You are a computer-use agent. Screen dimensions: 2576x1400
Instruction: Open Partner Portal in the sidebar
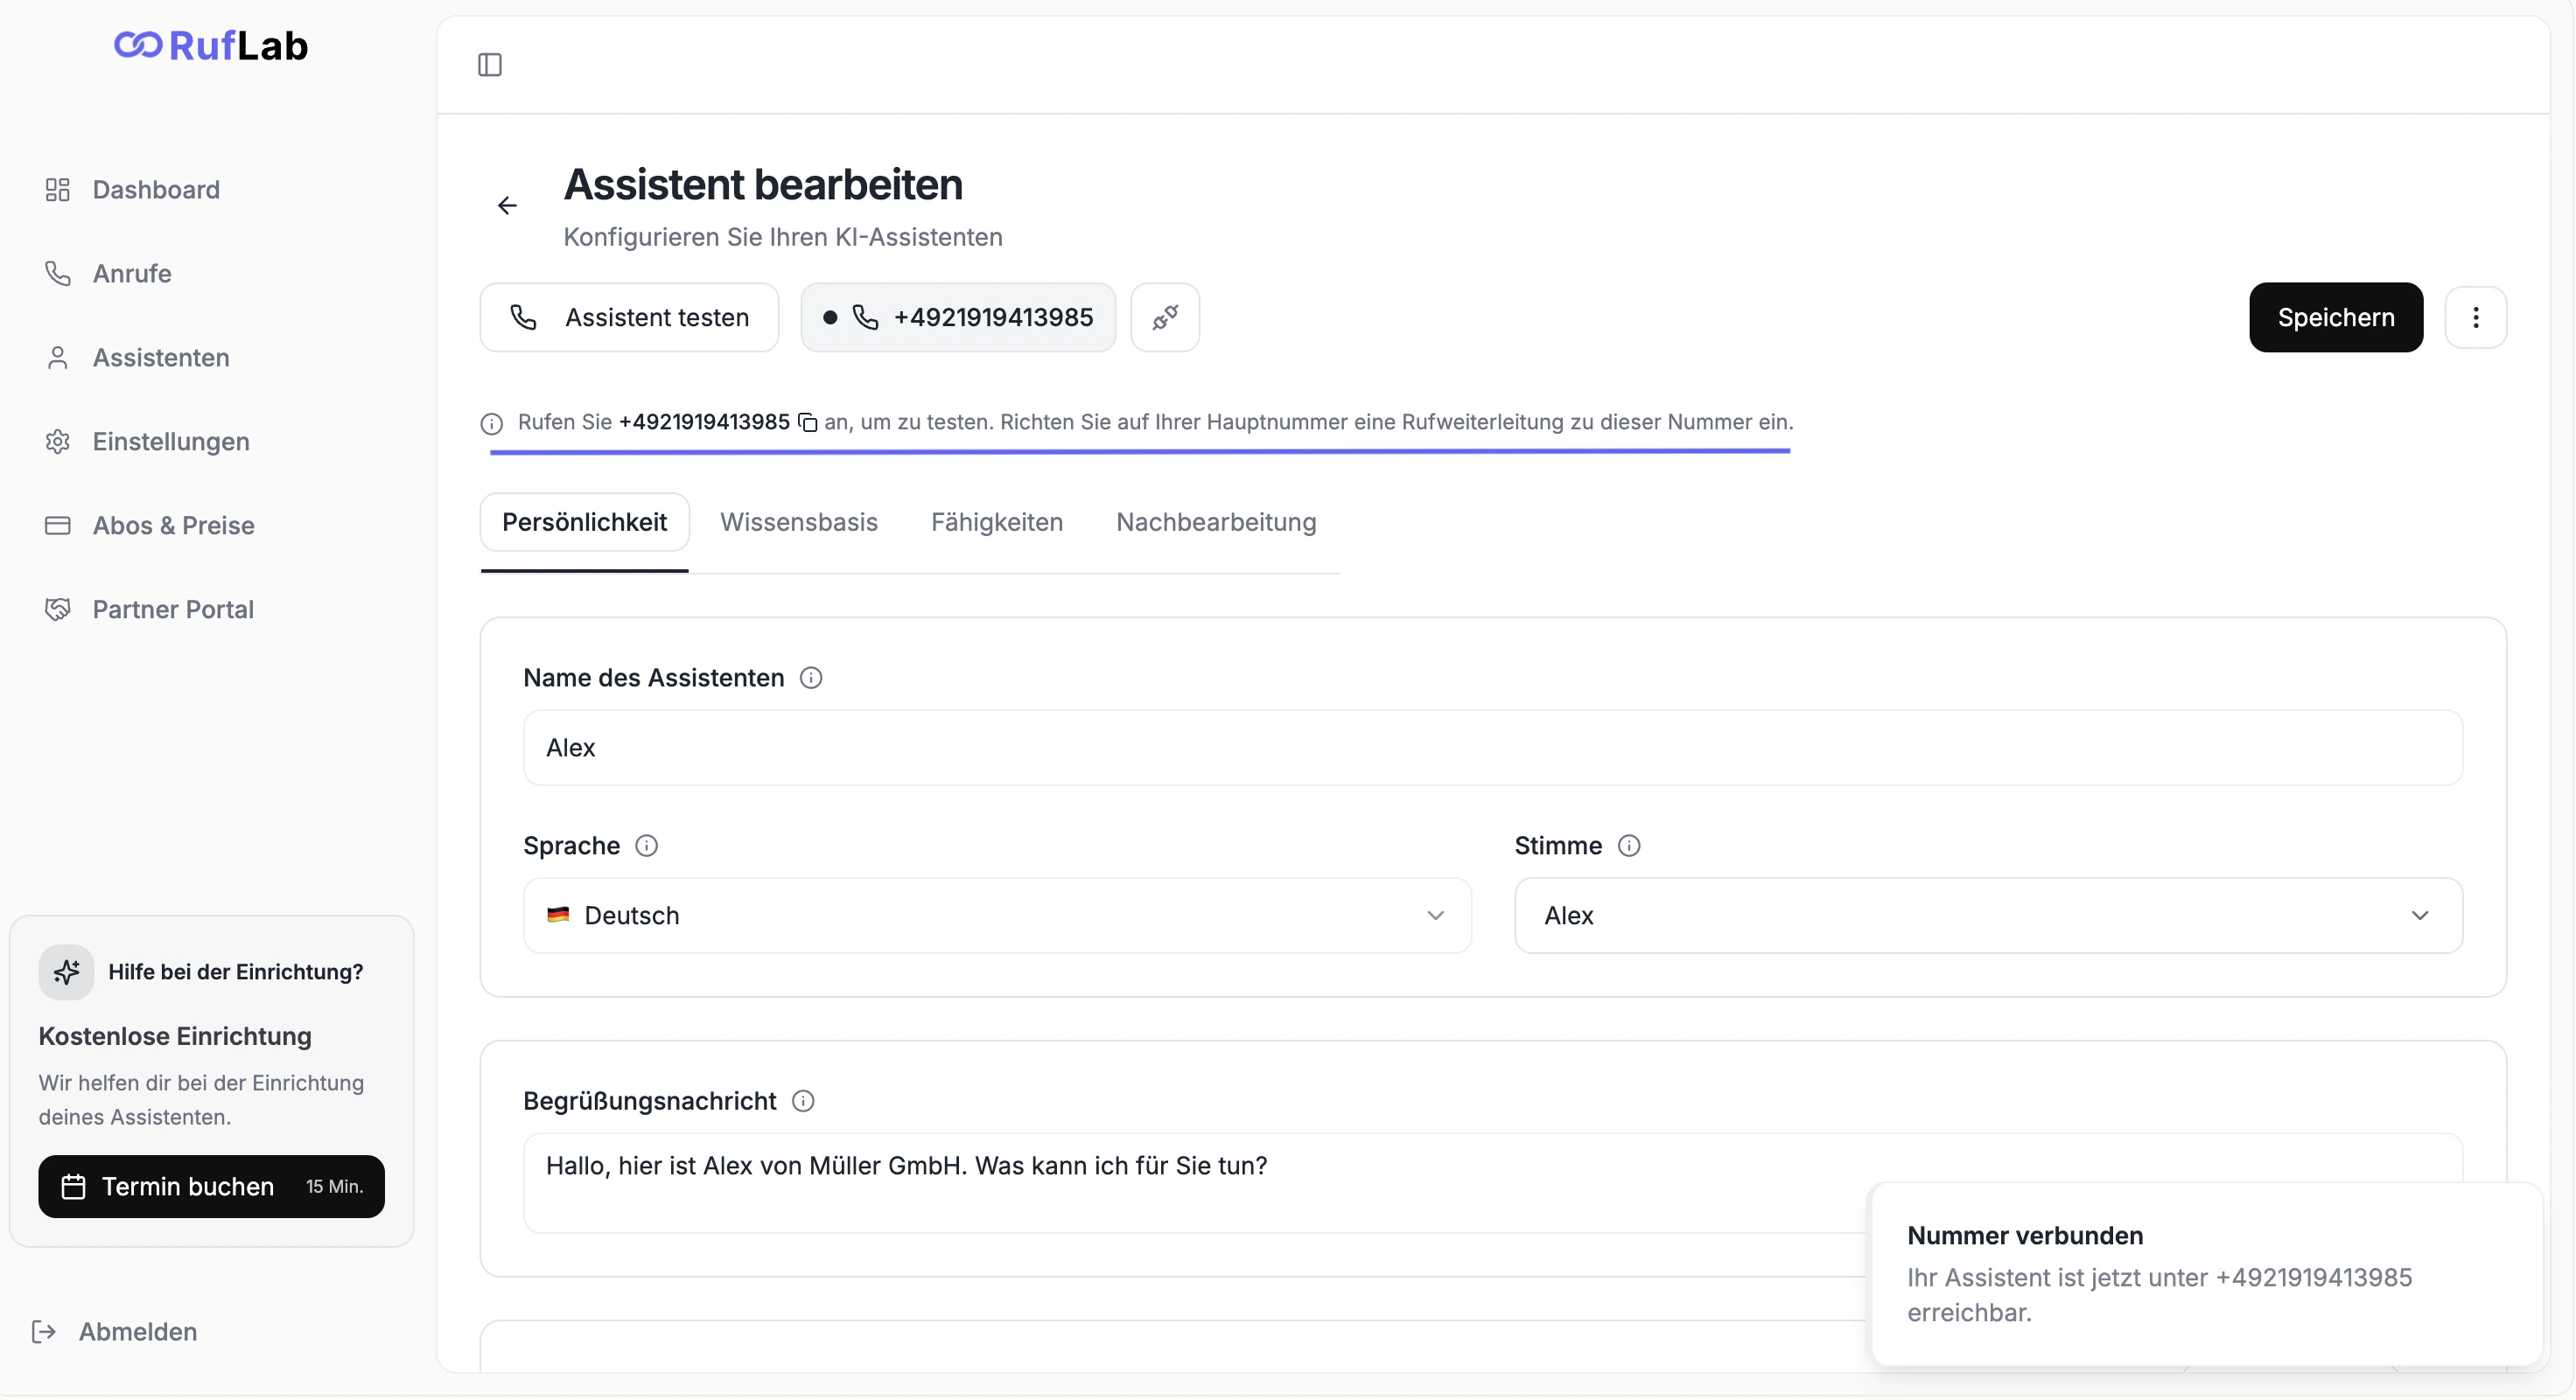150,609
